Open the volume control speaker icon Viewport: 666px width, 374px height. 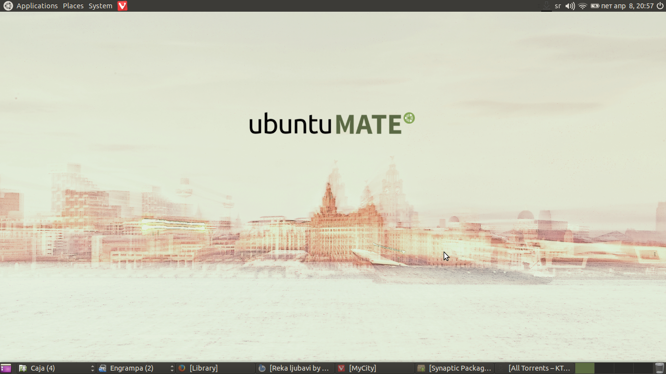point(569,6)
